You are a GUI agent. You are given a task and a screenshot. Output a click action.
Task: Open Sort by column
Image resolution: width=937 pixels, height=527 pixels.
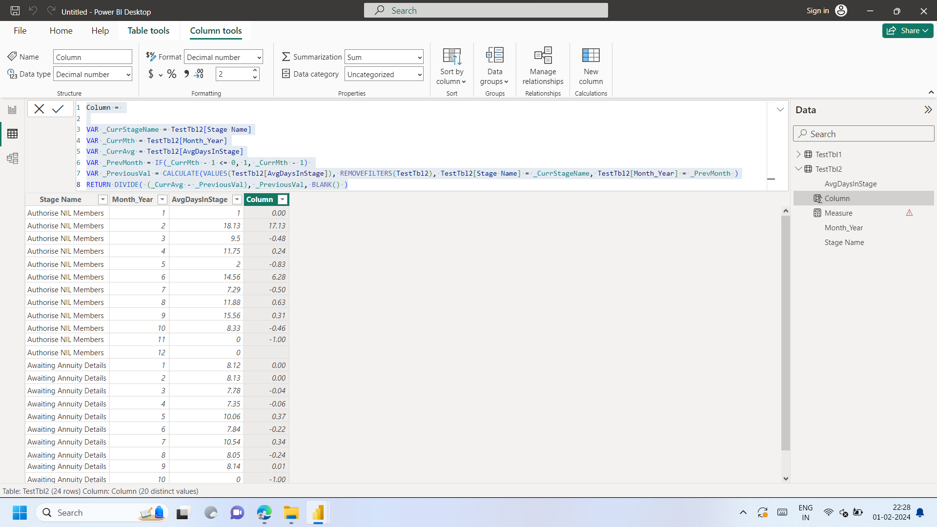452,66
